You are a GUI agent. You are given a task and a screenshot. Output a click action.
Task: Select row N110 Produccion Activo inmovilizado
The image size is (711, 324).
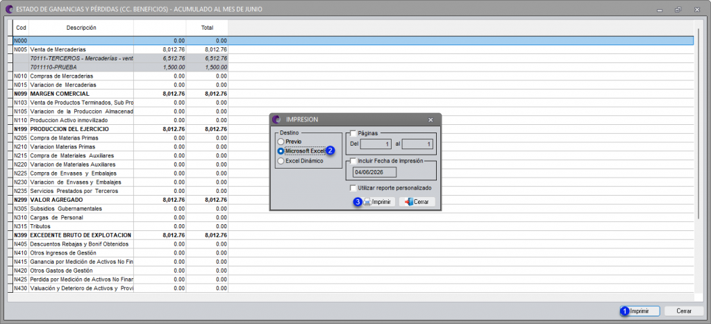pyautogui.click(x=121, y=120)
